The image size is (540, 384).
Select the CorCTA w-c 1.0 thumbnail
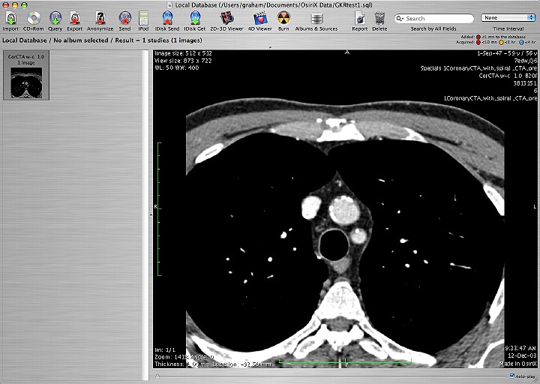pyautogui.click(x=26, y=76)
